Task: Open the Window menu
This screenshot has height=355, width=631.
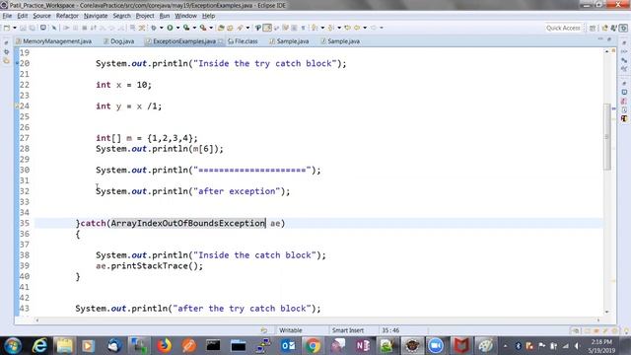Action: pyautogui.click(x=185, y=16)
